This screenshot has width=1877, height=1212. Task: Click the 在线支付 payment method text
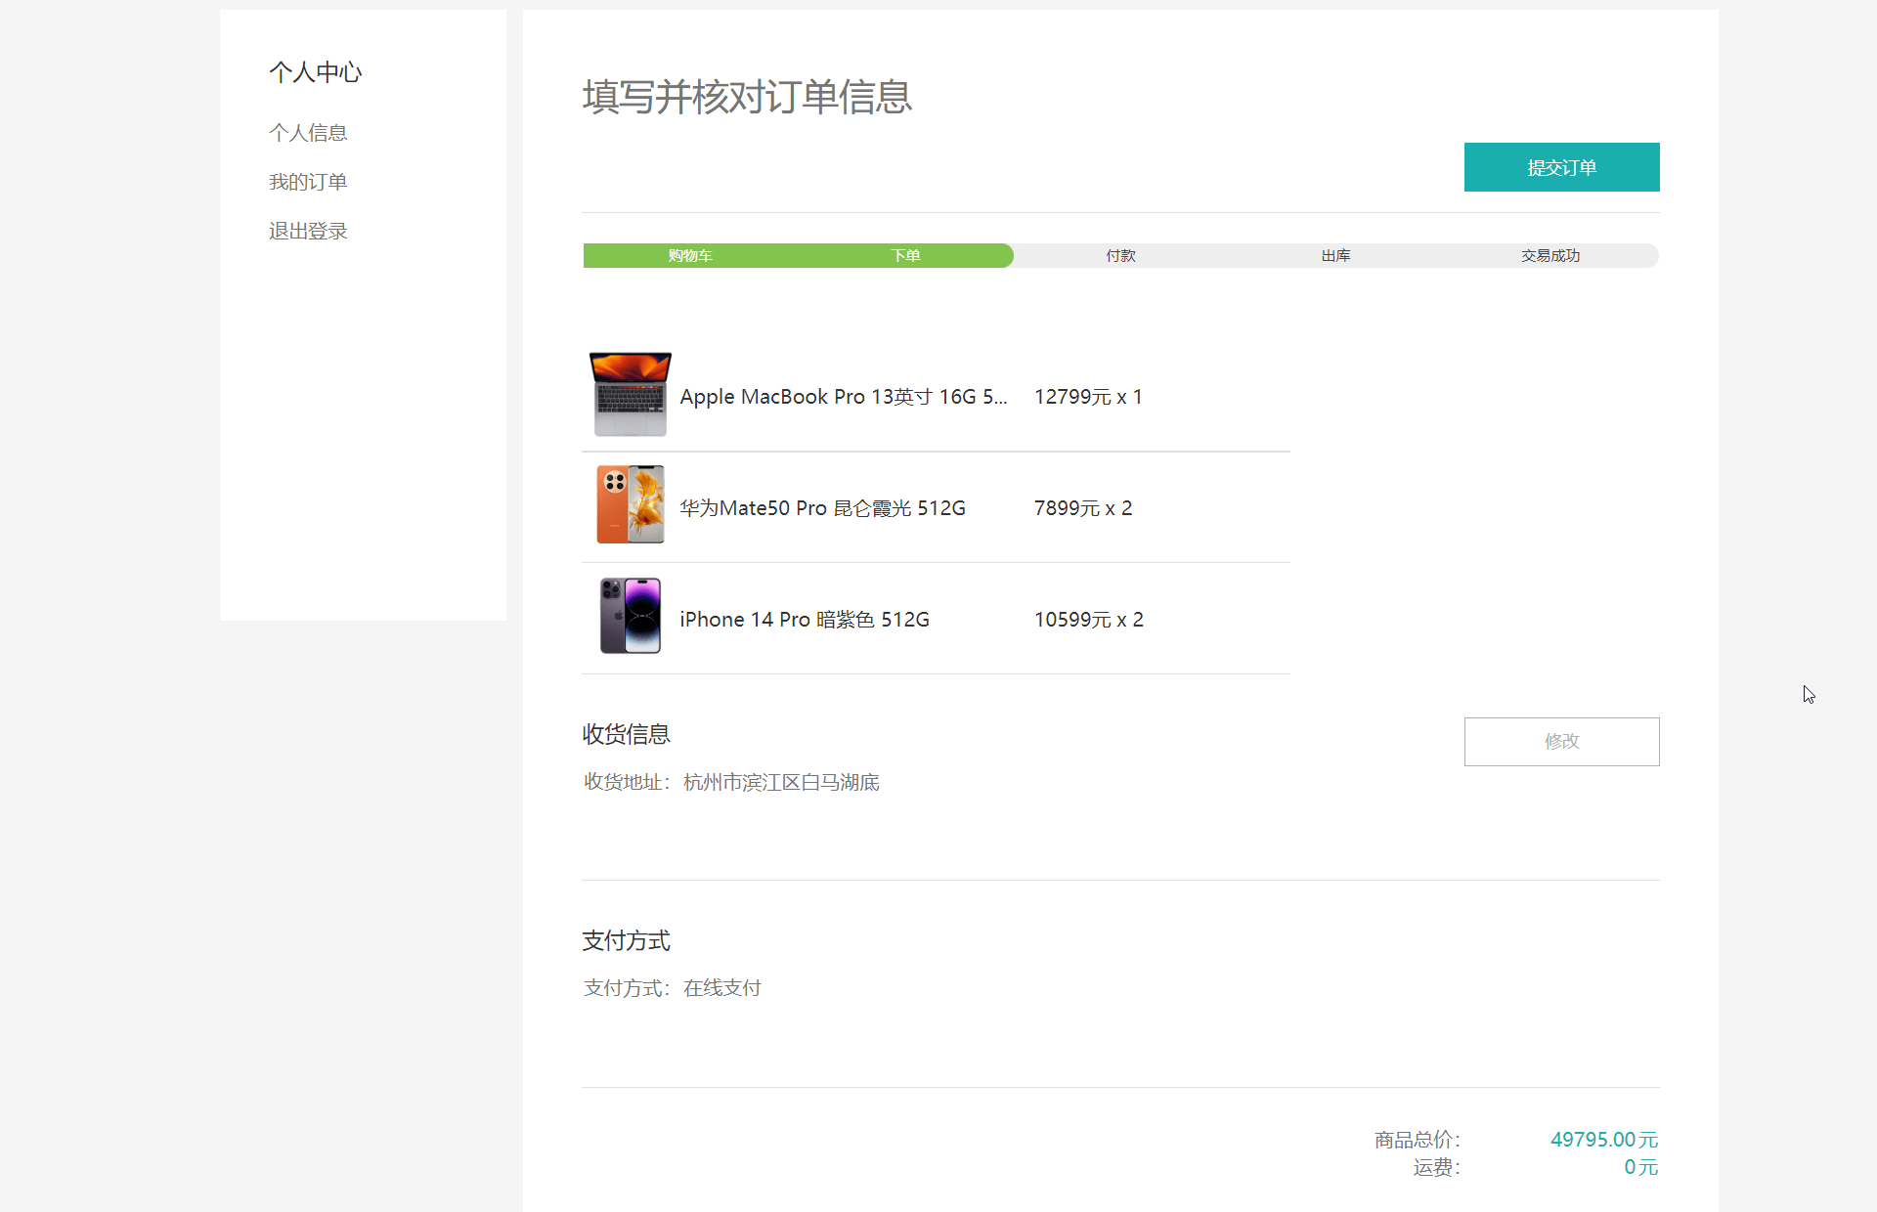pos(721,988)
